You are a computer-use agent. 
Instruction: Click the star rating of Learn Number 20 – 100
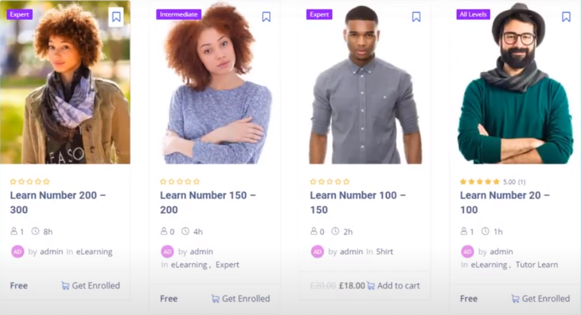(479, 182)
